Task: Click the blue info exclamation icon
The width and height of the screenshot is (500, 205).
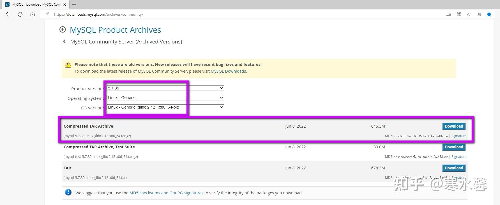Action: [68, 192]
